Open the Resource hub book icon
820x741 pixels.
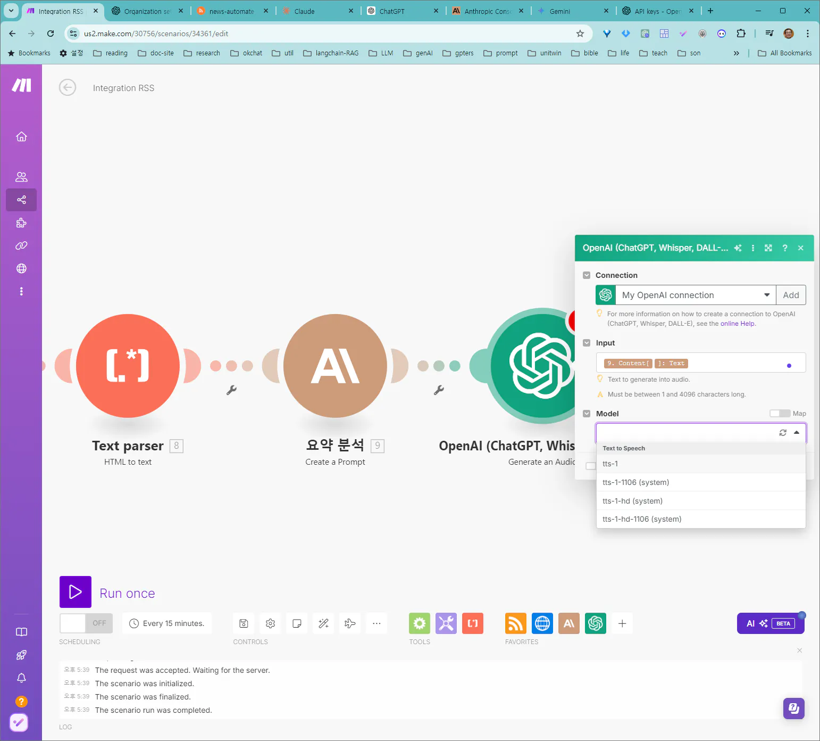(x=21, y=632)
